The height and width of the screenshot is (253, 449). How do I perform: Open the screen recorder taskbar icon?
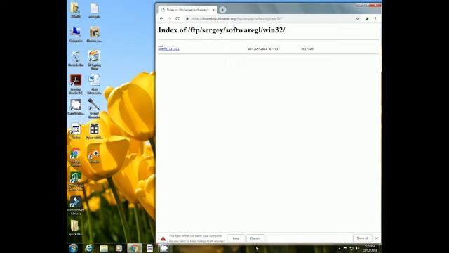tap(163, 248)
